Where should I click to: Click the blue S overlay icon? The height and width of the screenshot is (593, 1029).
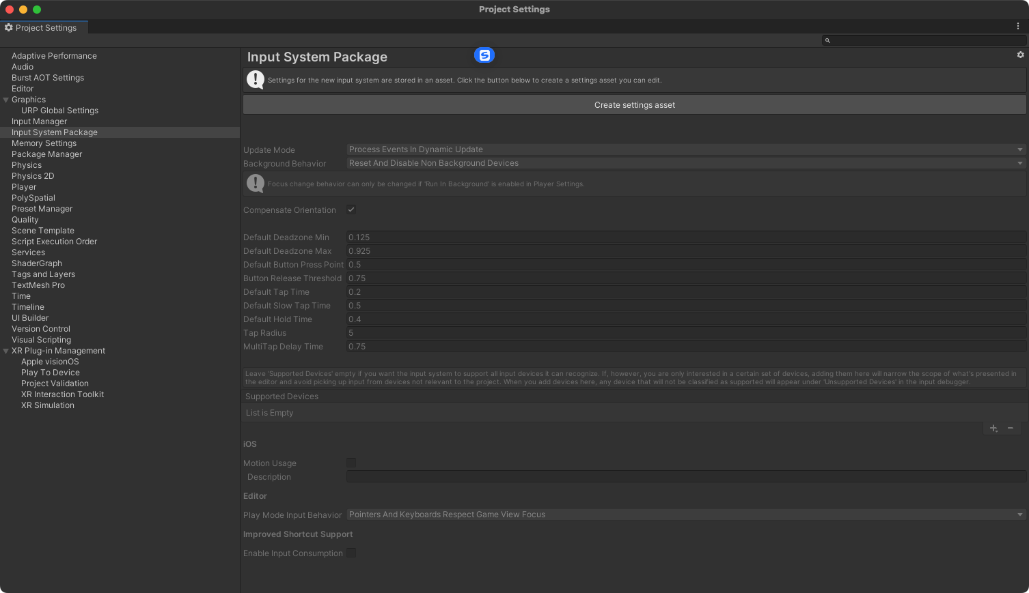(484, 55)
